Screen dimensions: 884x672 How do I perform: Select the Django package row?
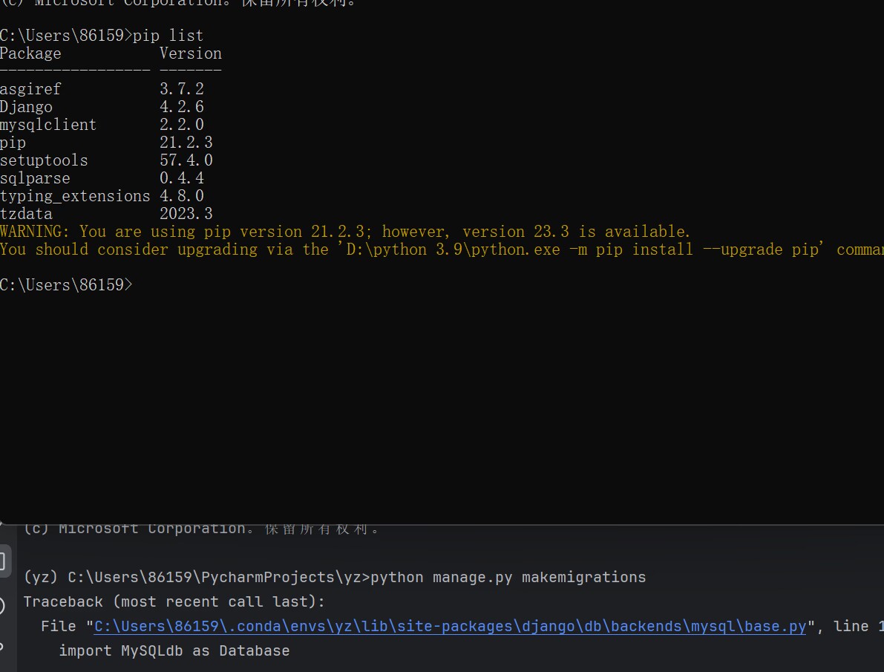[x=27, y=107]
